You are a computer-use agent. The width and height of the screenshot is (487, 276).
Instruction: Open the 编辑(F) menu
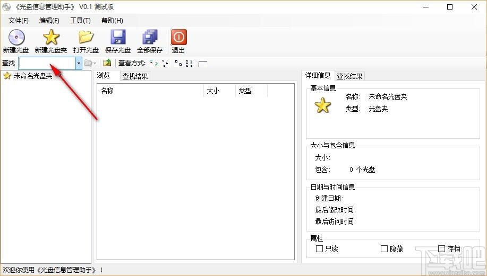point(49,21)
